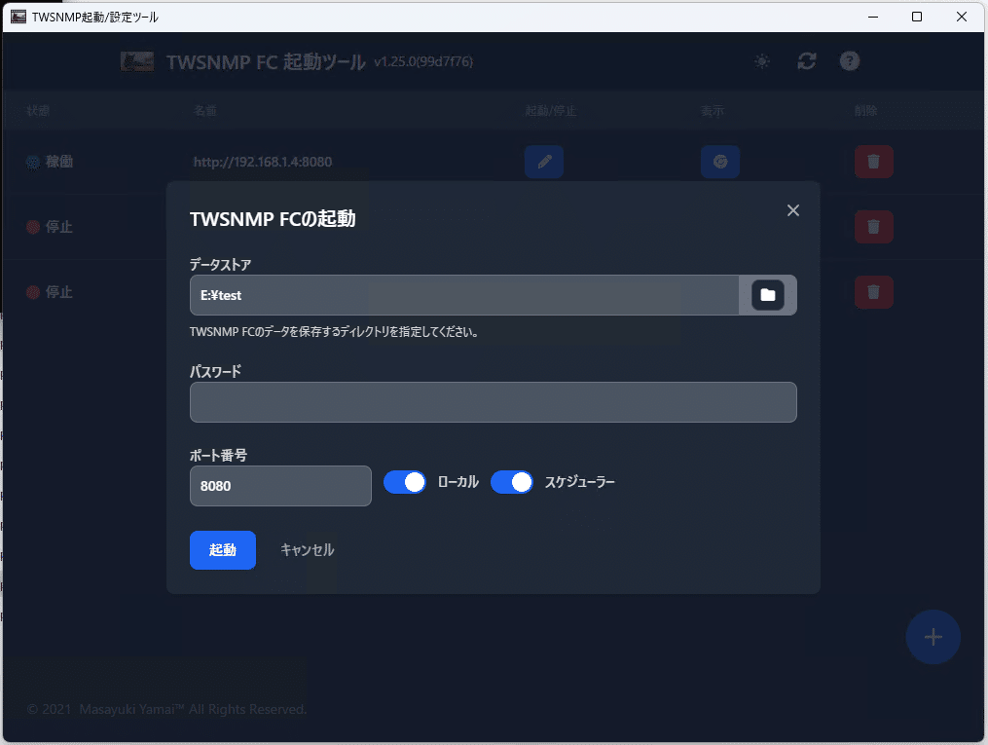988x745 pixels.
Task: Select the port number 8080 field
Action: tap(280, 486)
